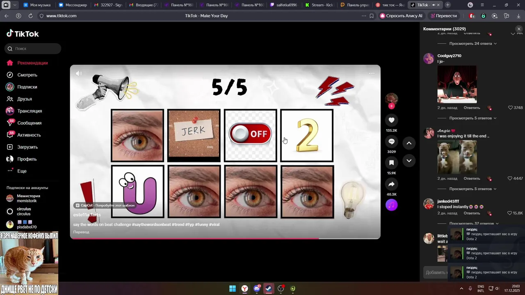Mute the video with speaker icon
The image size is (525, 295).
pyautogui.click(x=79, y=73)
